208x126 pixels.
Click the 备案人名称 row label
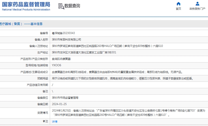point(41,39)
